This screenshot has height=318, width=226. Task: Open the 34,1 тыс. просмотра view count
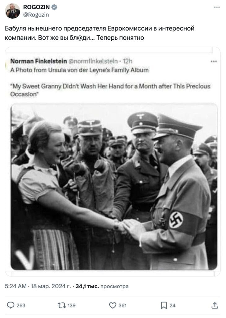pyautogui.click(x=102, y=286)
